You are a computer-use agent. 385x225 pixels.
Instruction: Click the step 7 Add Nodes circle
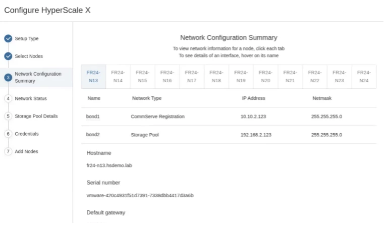coord(8,151)
